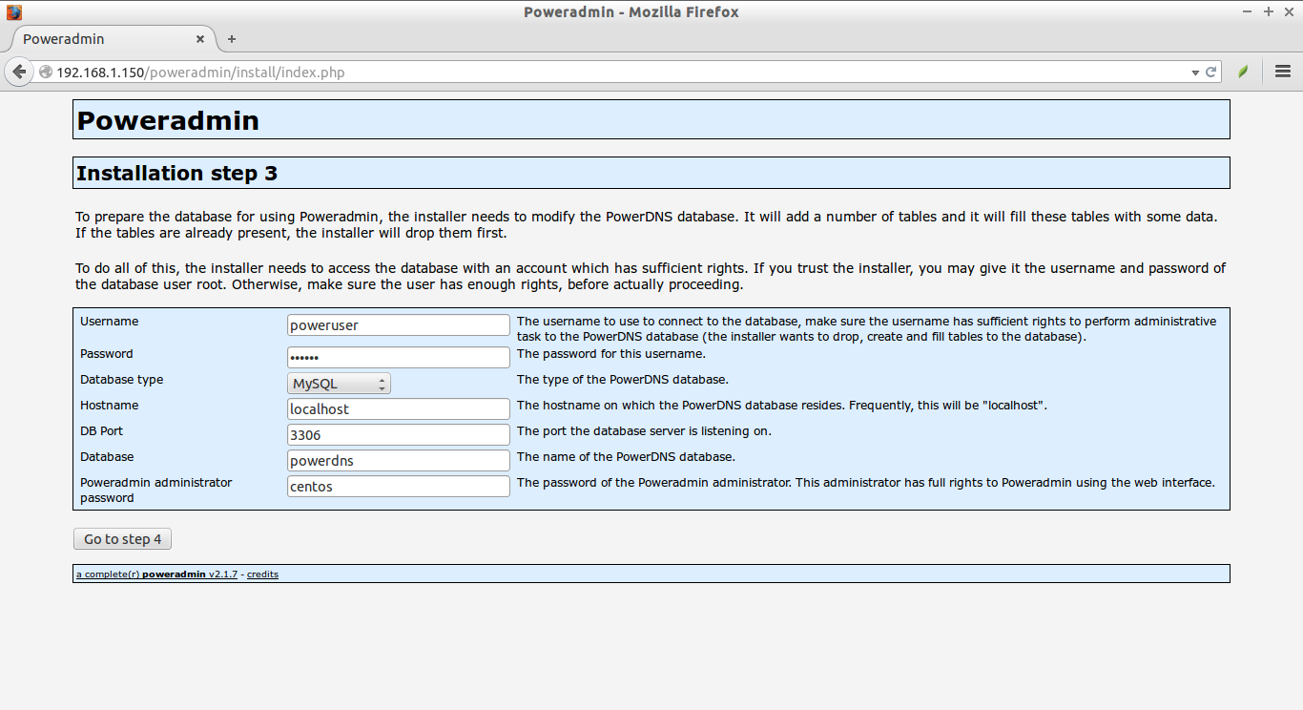Viewport: 1303px width, 710px height.
Task: Open a new tab with plus button
Action: 231,39
